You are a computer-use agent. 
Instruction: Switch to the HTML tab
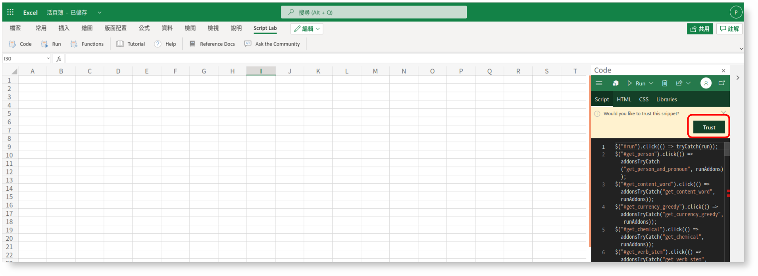624,100
